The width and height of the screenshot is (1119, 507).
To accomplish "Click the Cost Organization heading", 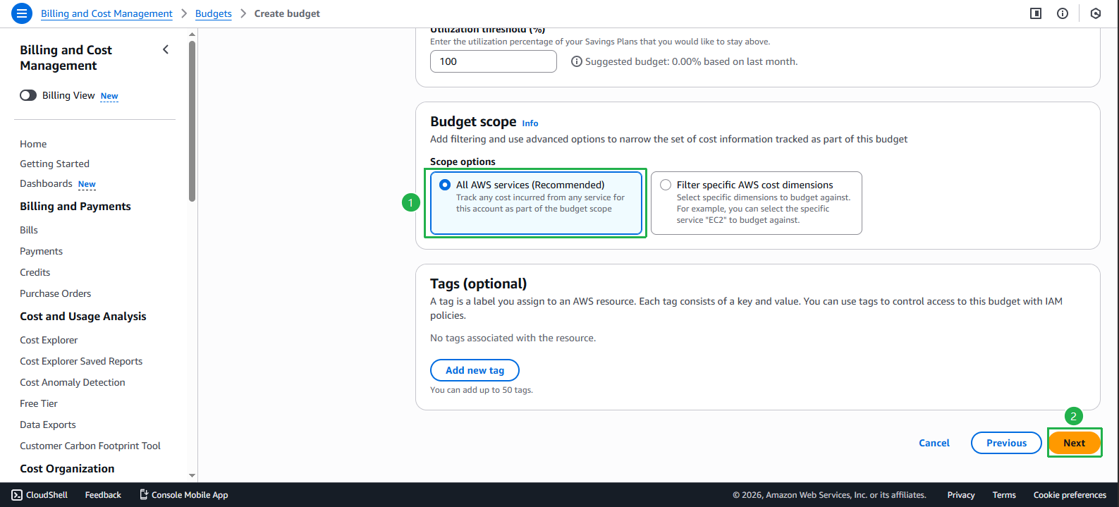I will click(67, 469).
